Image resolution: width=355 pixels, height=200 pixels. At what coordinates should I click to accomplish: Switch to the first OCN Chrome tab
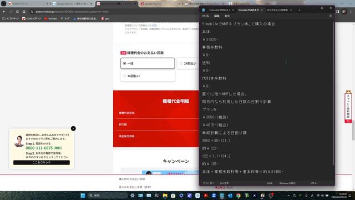point(28,4)
